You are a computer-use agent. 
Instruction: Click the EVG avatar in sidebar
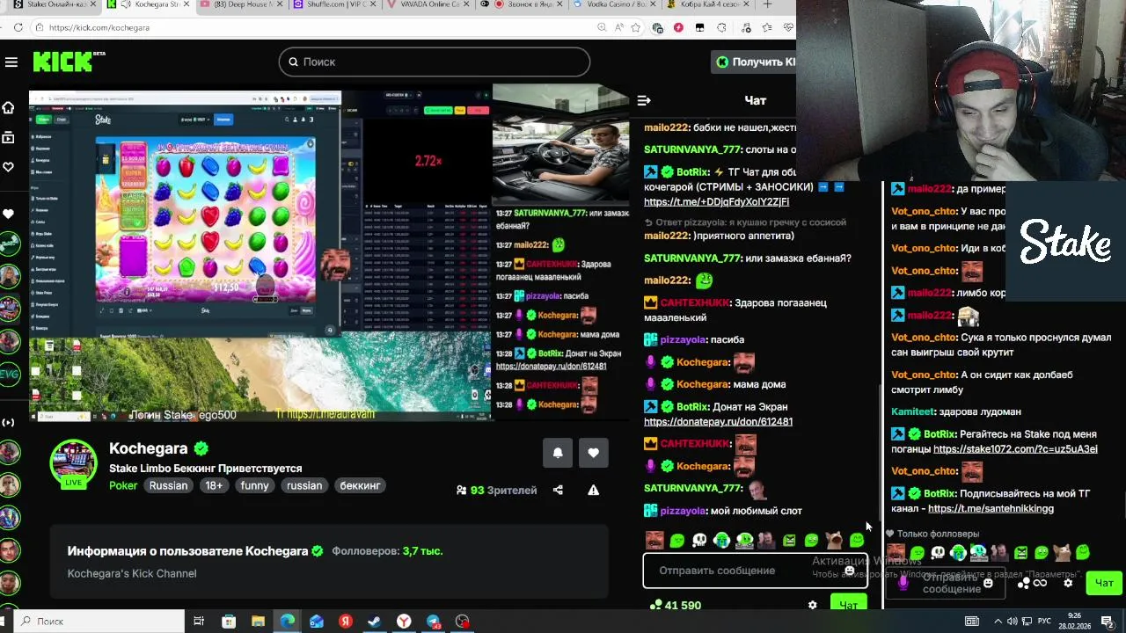[x=9, y=374]
